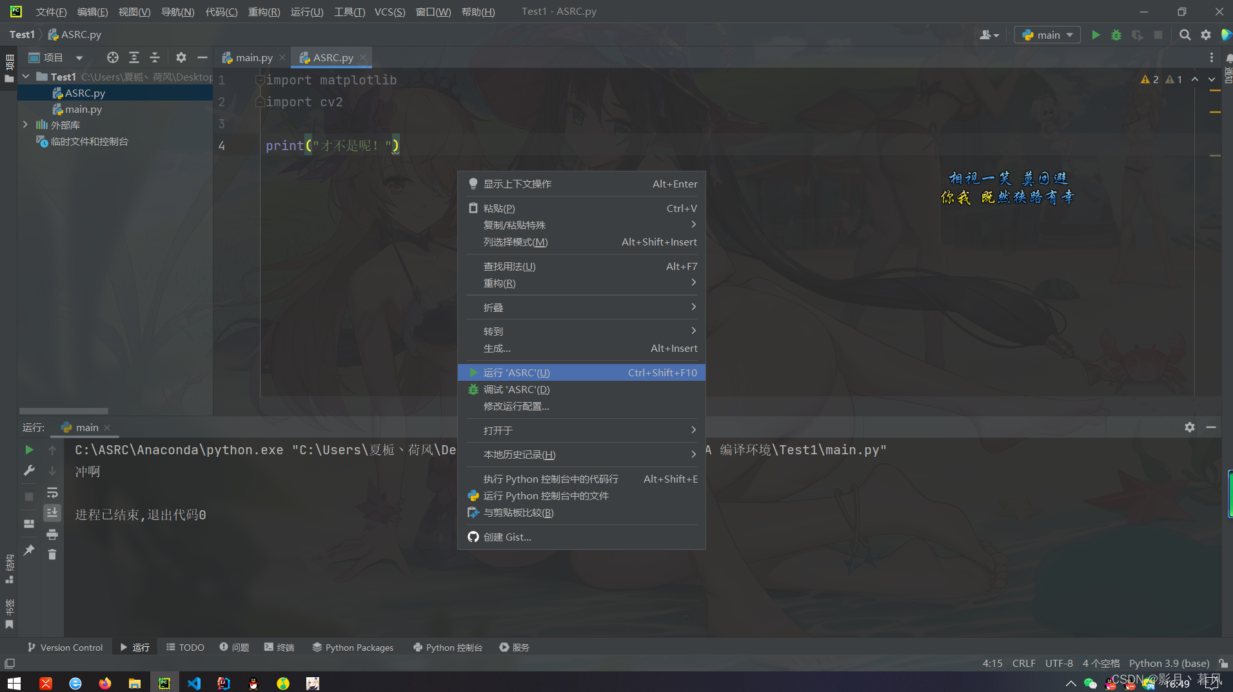The image size is (1233, 692).
Task: Open project panel options gear
Action: [181, 57]
